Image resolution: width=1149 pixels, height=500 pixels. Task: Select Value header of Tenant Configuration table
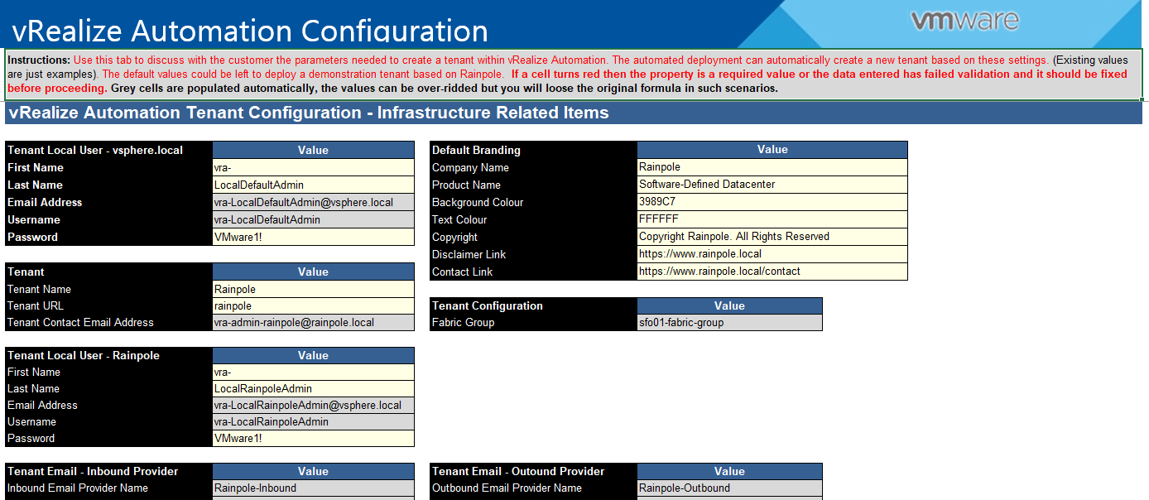[x=729, y=306]
